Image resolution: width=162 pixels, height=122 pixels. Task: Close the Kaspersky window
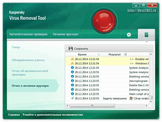(x=152, y=5)
